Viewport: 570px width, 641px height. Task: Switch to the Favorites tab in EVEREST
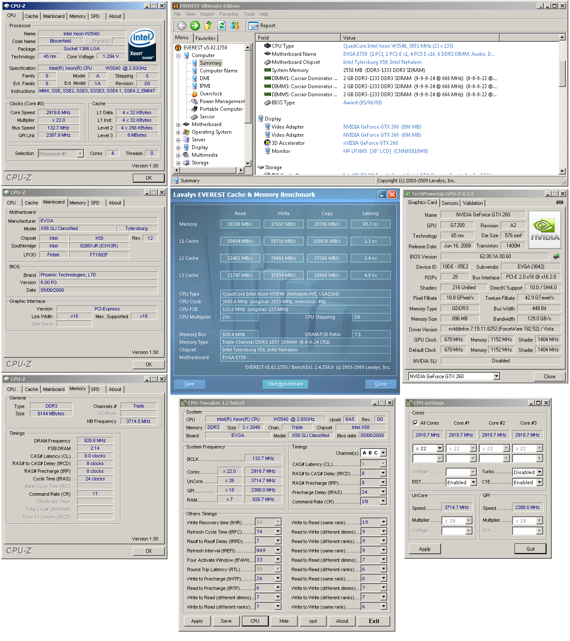click(205, 38)
